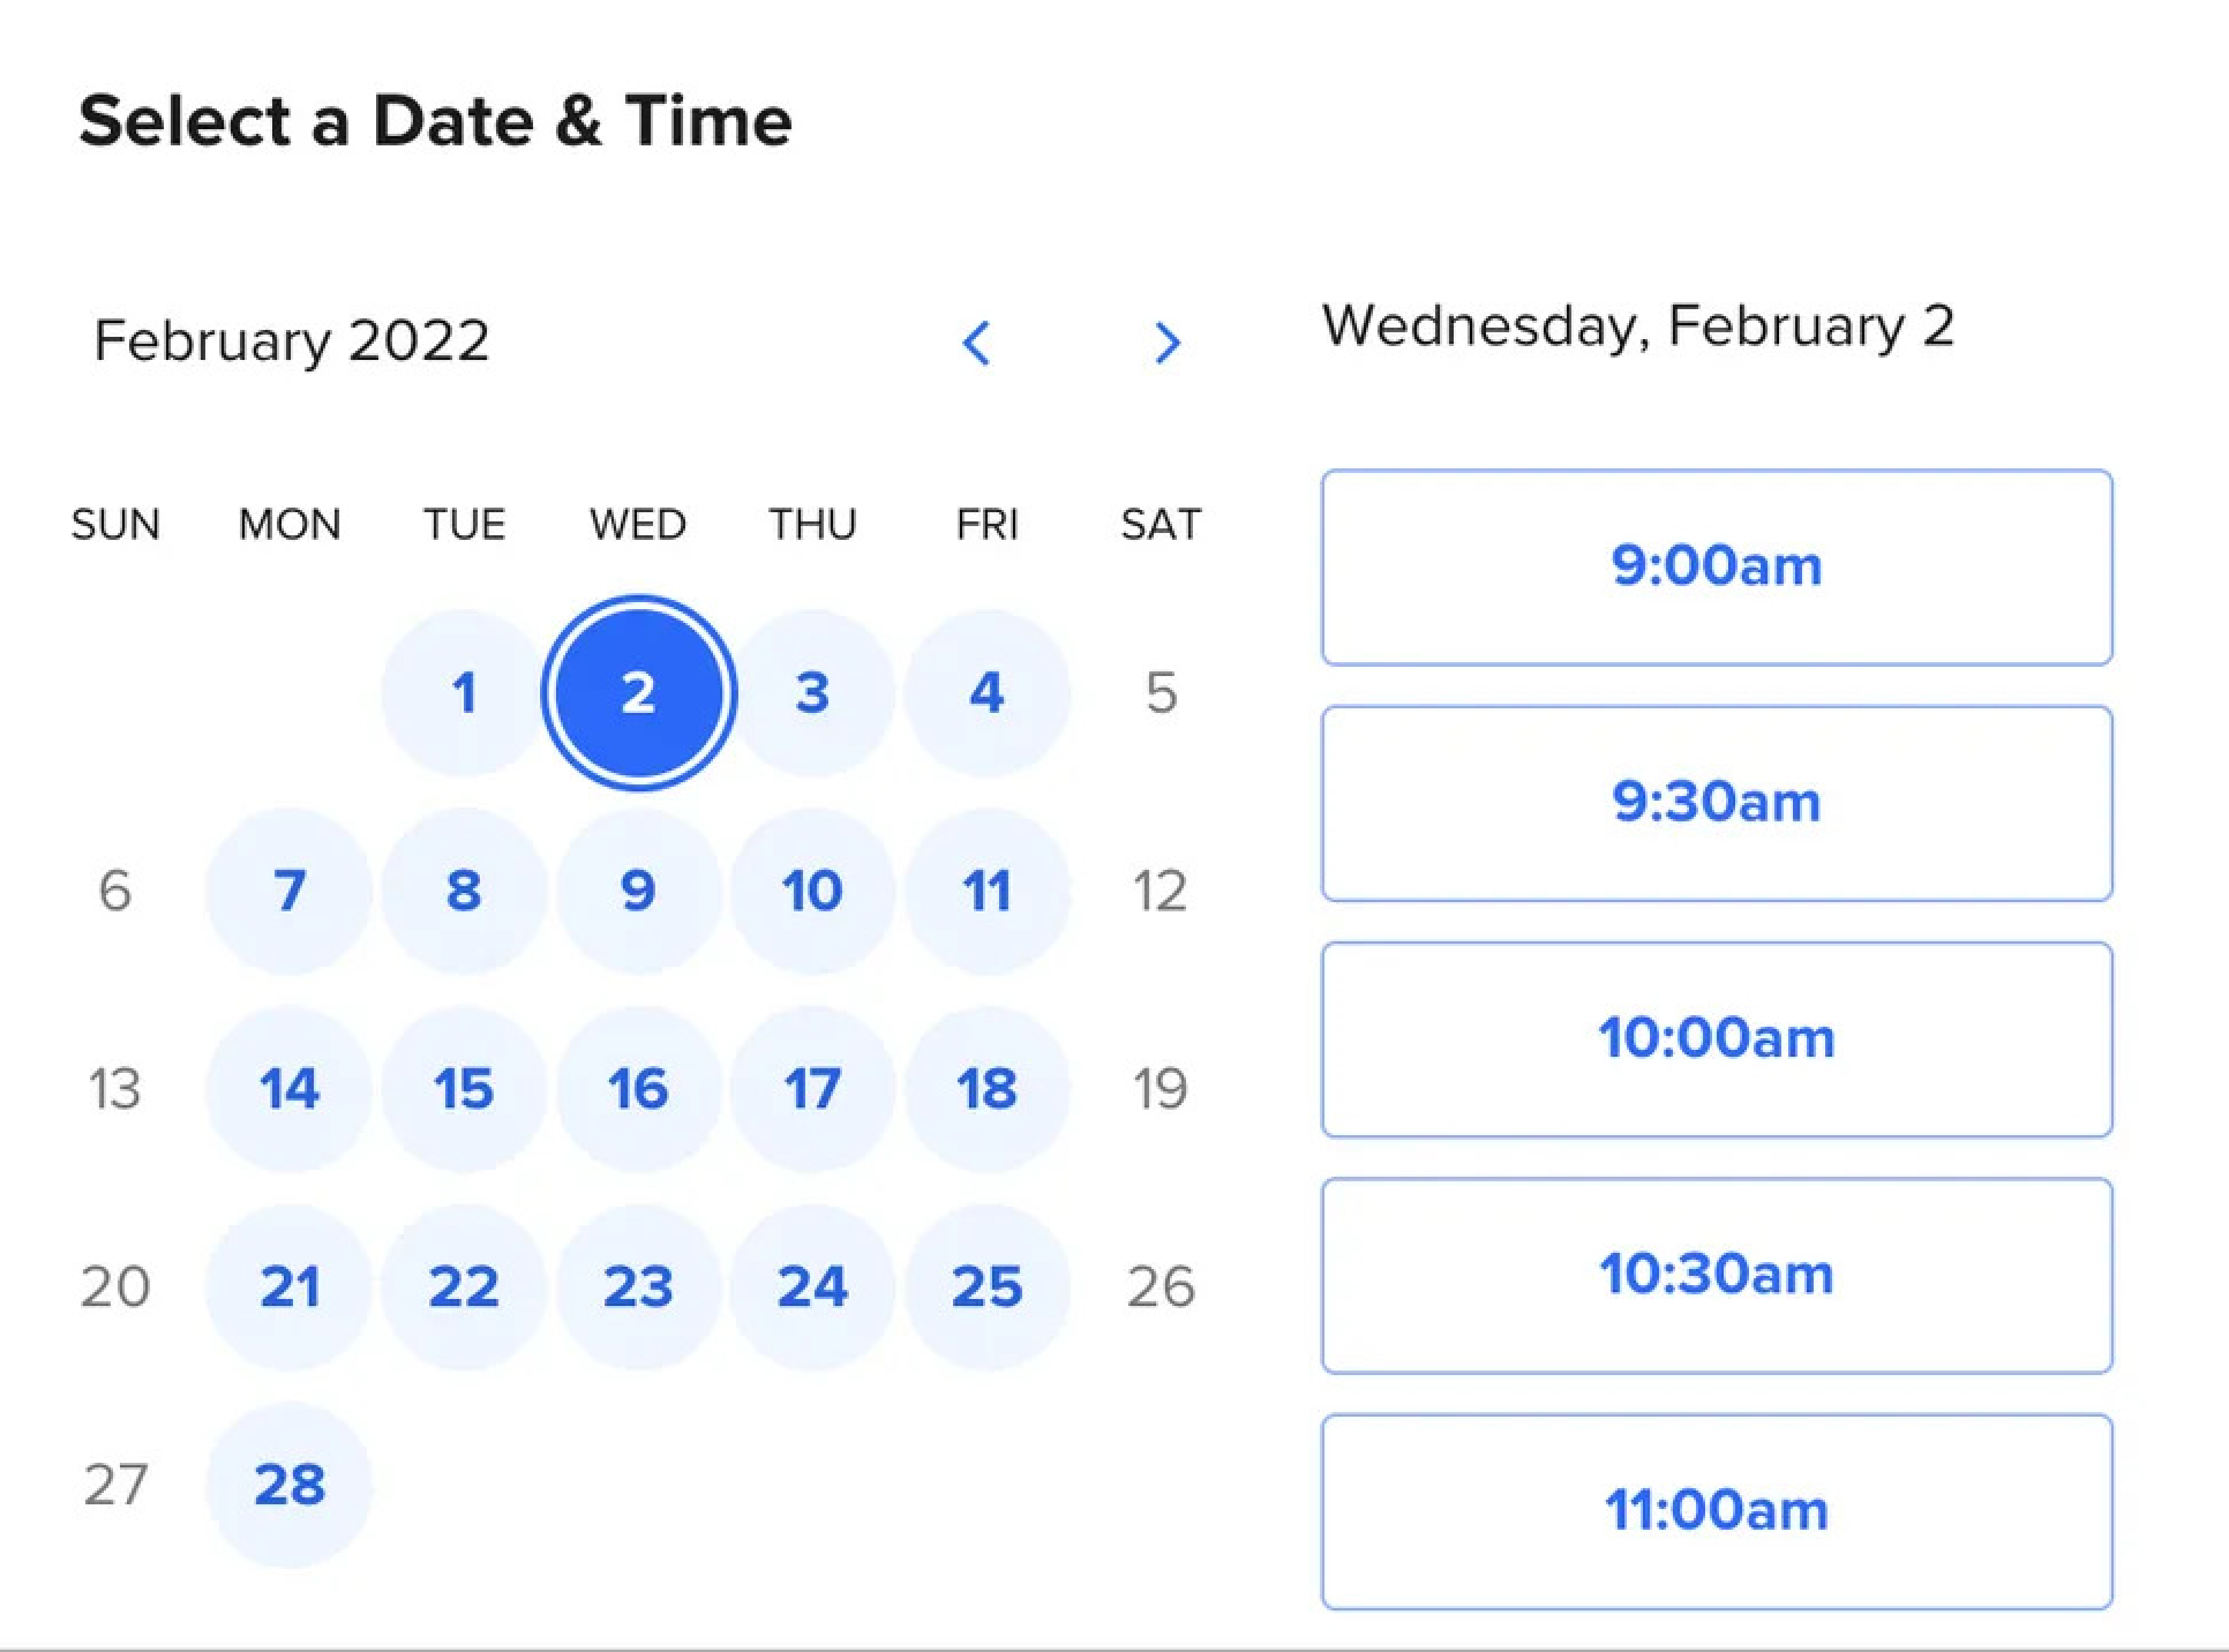The width and height of the screenshot is (2229, 1652).
Task: Choose February 9 on the calendar
Action: click(x=638, y=890)
